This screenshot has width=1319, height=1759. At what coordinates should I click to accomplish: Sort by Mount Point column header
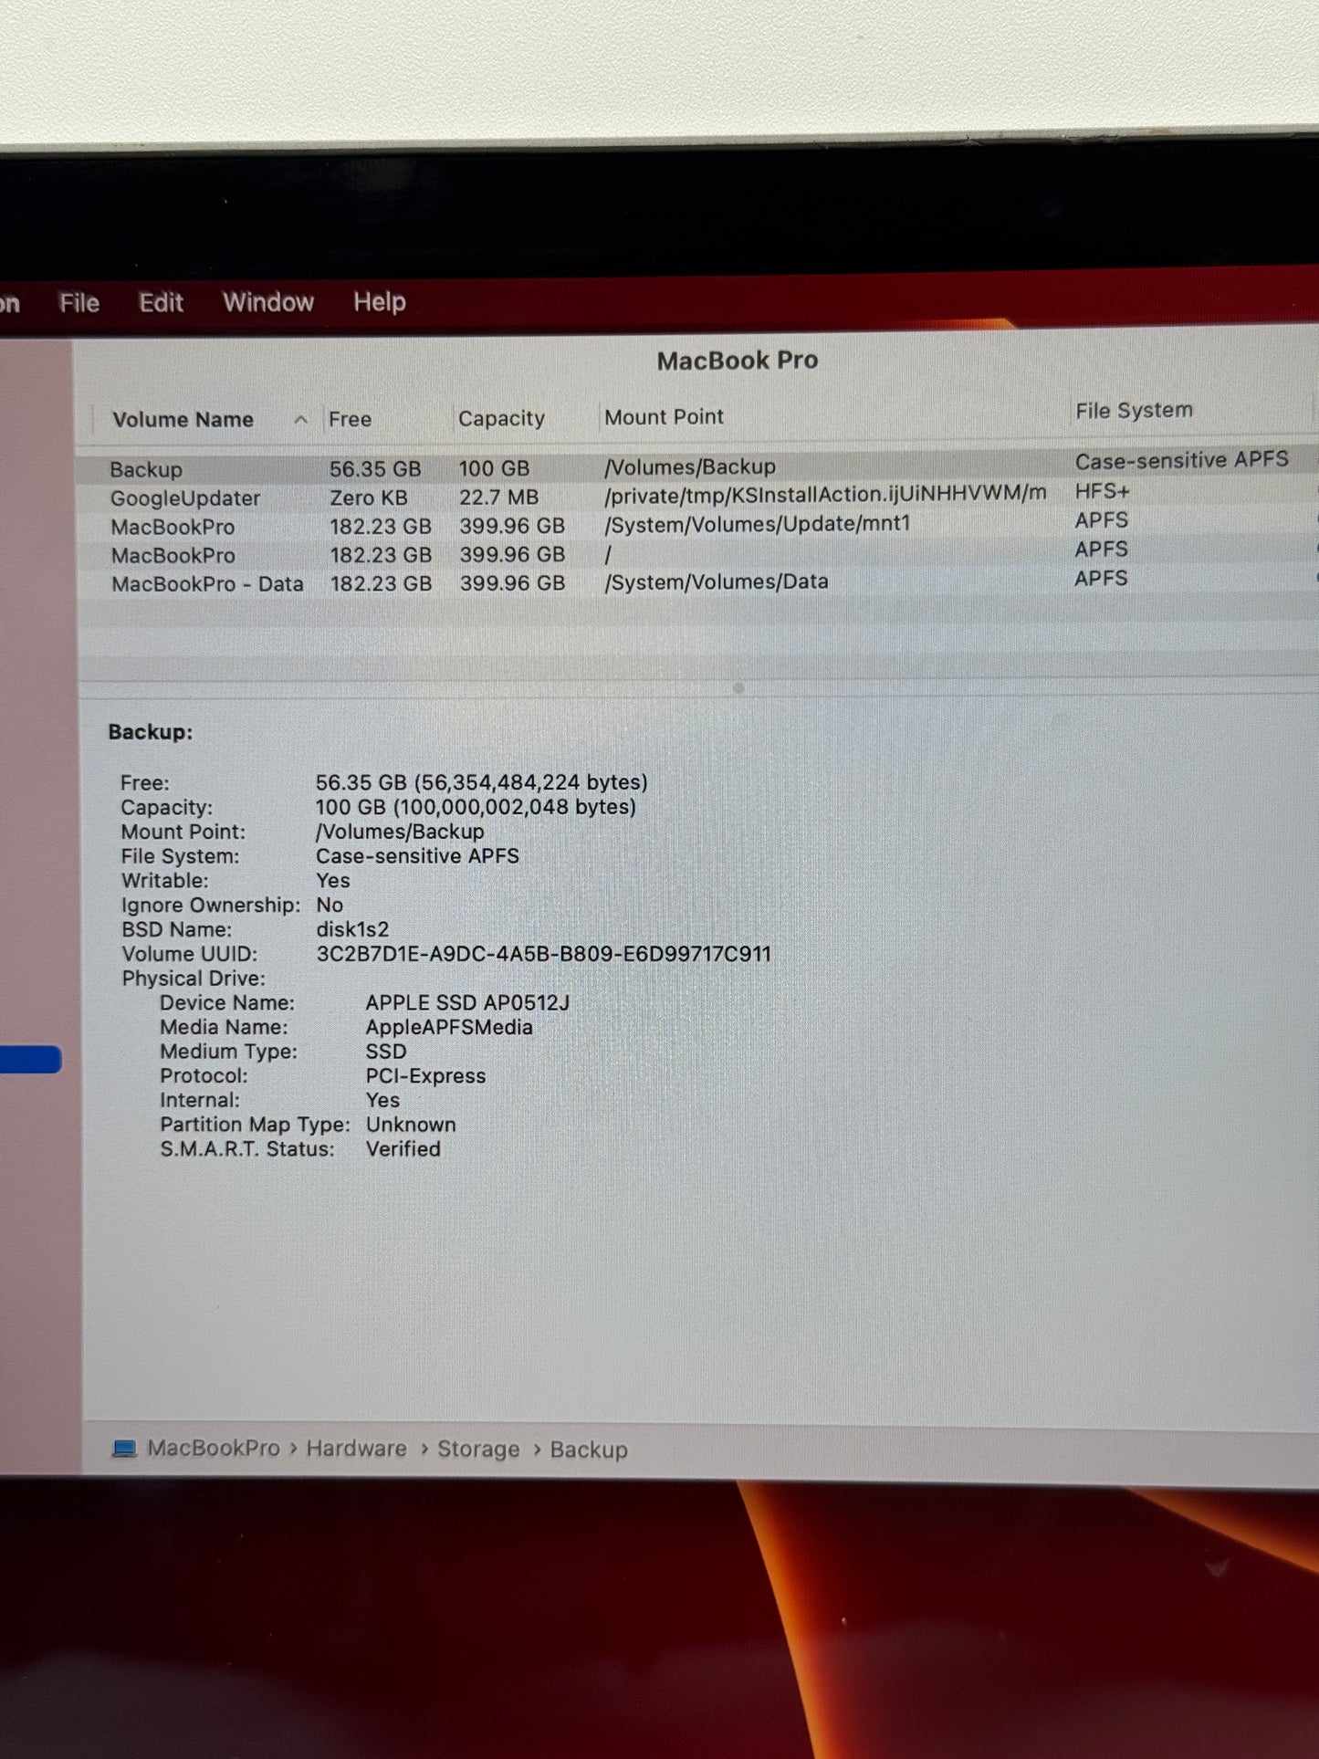pos(664,417)
